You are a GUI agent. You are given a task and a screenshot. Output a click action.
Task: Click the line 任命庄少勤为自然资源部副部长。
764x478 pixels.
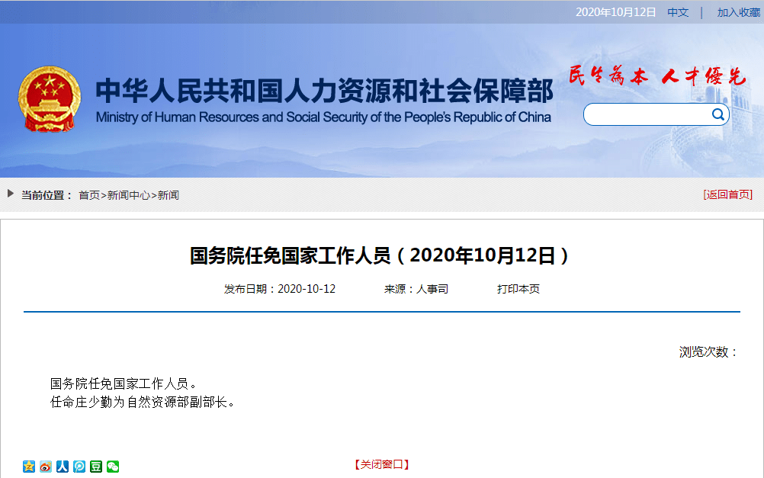click(143, 402)
